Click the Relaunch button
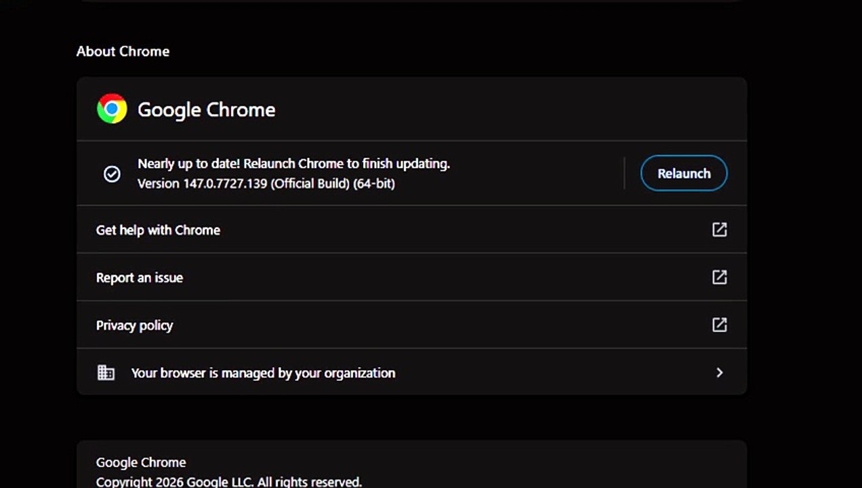This screenshot has width=862, height=488. click(684, 174)
